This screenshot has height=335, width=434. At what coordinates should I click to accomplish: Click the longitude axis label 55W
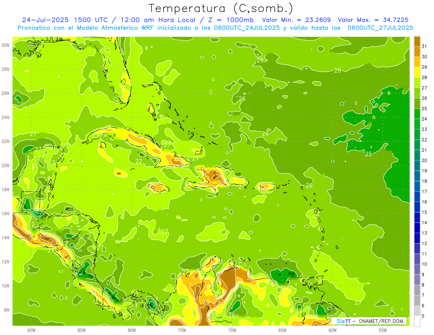(383, 330)
